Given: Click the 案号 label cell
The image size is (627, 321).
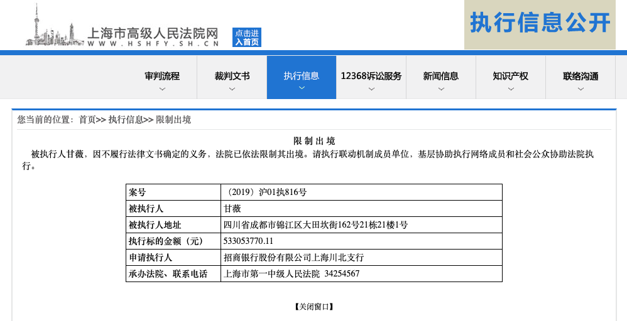Looking at the screenshot, I should [173, 192].
